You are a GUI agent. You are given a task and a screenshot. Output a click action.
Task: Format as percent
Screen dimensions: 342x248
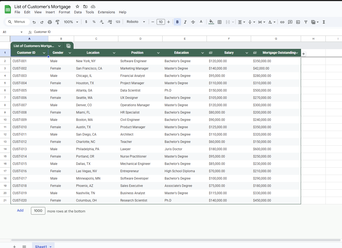tap(94, 22)
